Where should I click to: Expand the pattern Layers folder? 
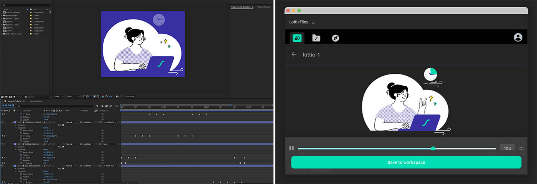[2, 15]
